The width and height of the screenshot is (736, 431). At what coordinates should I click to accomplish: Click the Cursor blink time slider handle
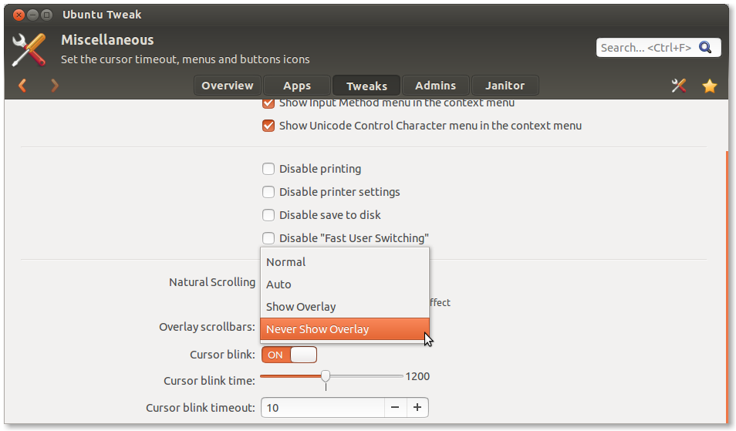pos(326,376)
